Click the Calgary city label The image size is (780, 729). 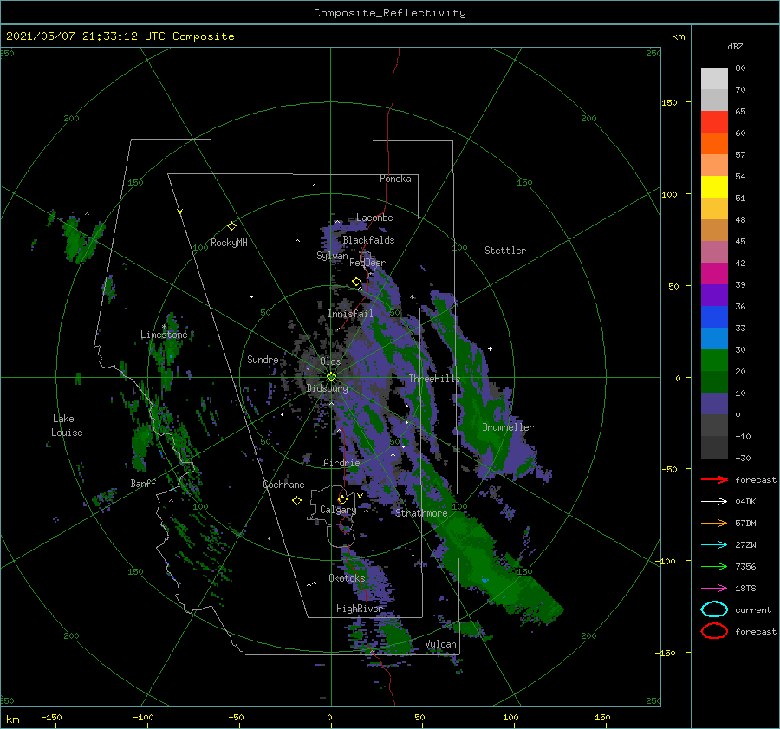point(338,510)
